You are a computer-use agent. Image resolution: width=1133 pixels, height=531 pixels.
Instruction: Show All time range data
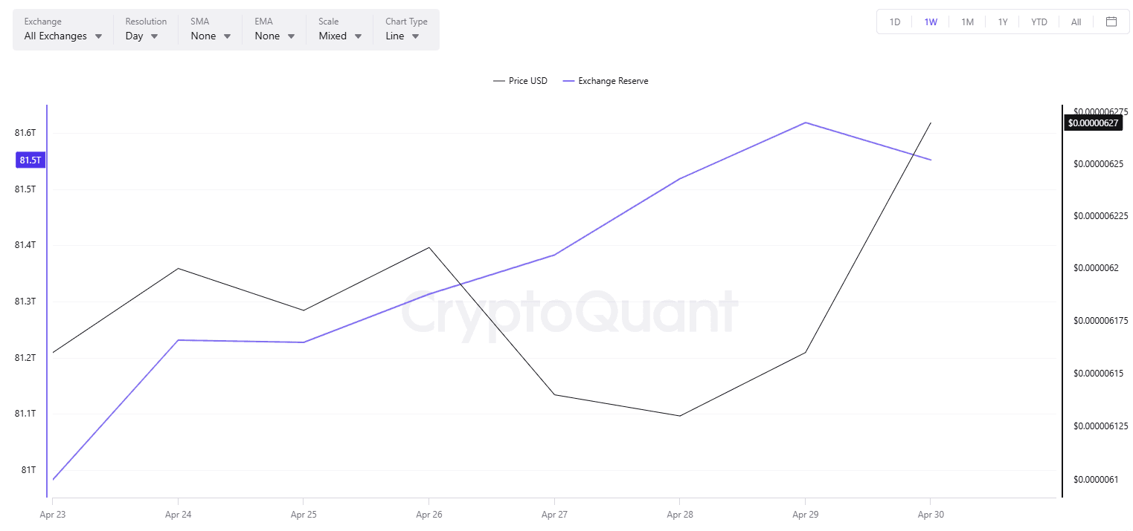click(x=1076, y=22)
